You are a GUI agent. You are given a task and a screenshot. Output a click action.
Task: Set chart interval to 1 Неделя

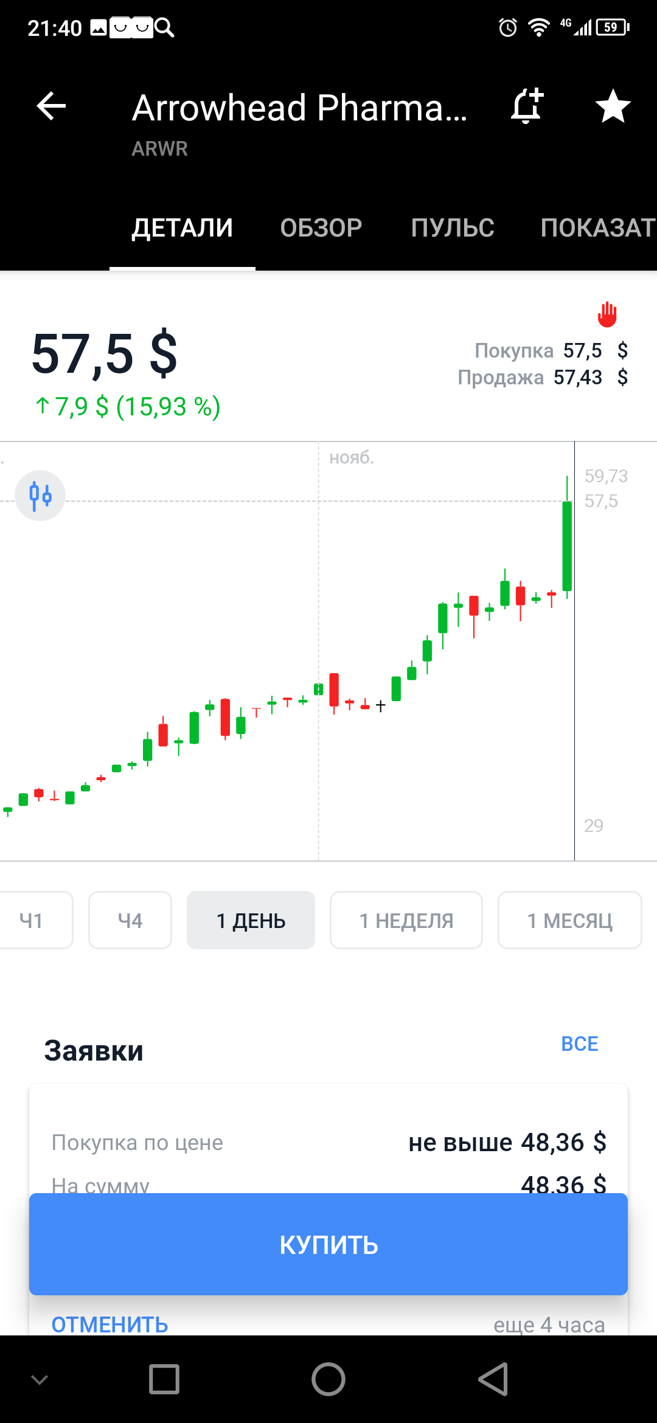pyautogui.click(x=406, y=920)
